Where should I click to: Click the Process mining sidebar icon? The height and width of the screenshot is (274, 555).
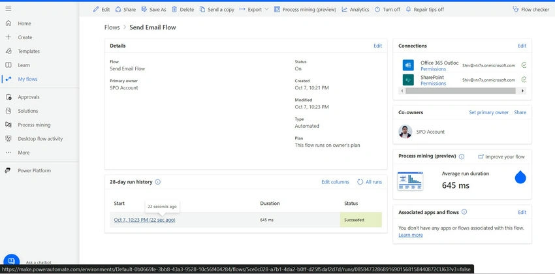8,125
